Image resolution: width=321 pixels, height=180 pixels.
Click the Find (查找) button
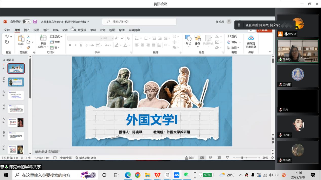pyautogui.click(x=232, y=37)
